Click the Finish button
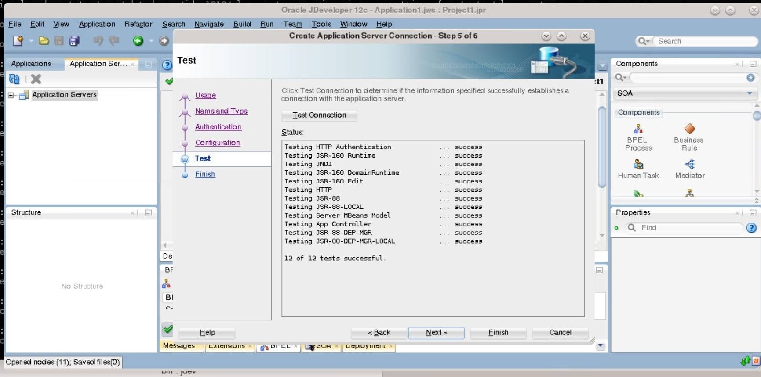Screen dimensions: 761x377 tap(498, 333)
